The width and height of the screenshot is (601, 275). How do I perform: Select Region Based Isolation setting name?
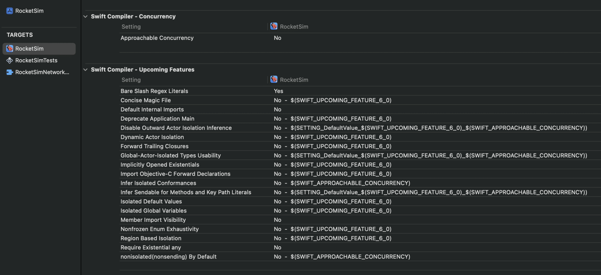[151, 238]
